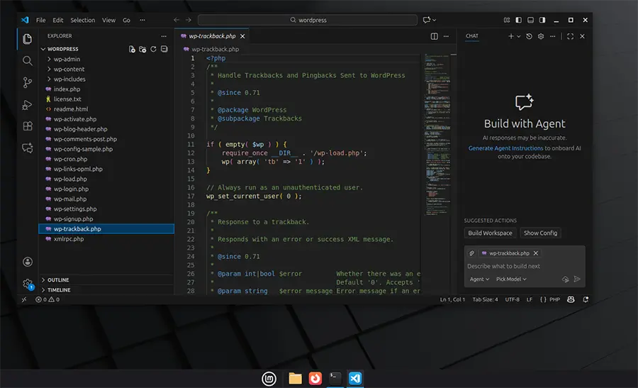This screenshot has width=638, height=388.
Task: Click Show Config suggested action
Action: (540, 233)
